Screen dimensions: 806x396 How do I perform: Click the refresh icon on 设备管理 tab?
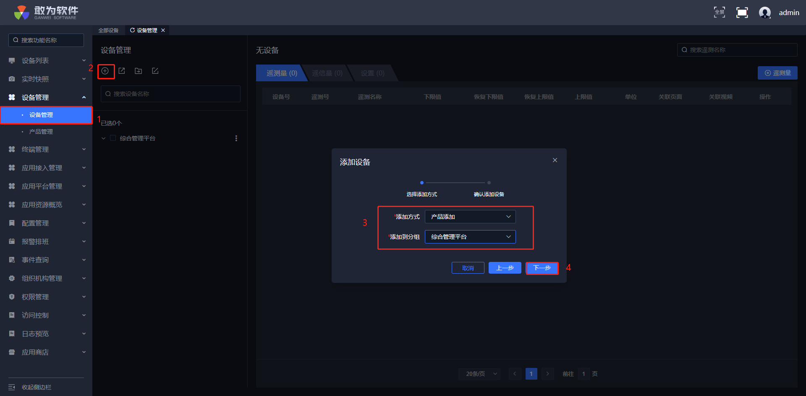pos(132,30)
